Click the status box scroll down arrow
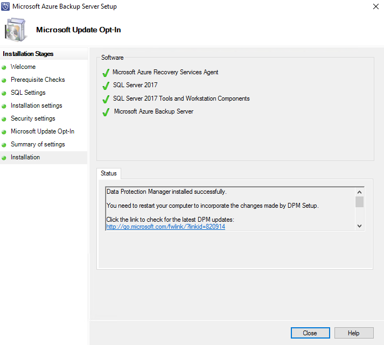 coord(359,226)
